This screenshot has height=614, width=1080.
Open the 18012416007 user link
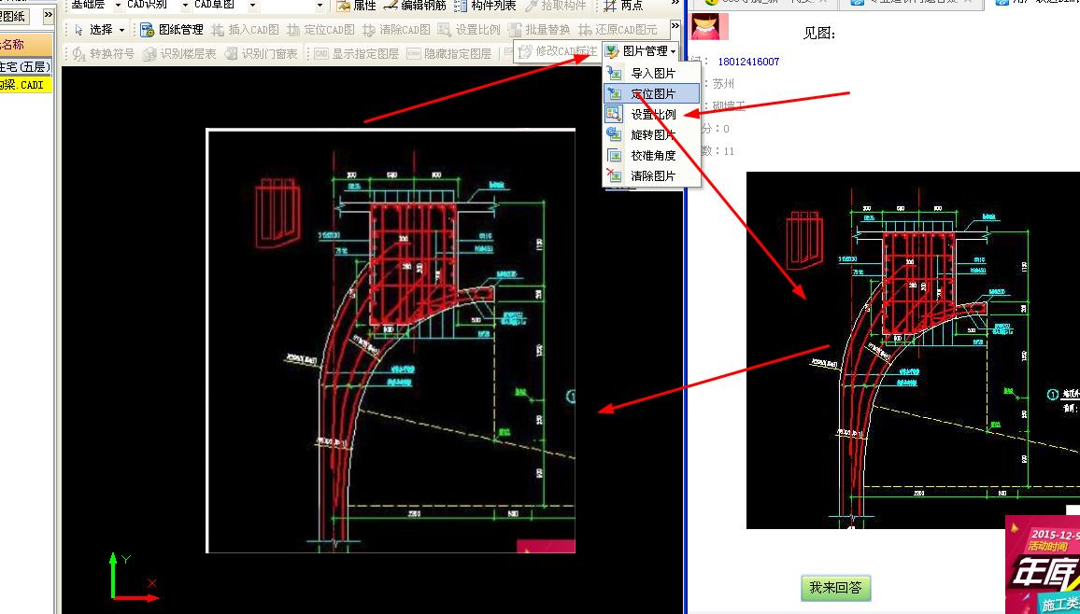748,62
